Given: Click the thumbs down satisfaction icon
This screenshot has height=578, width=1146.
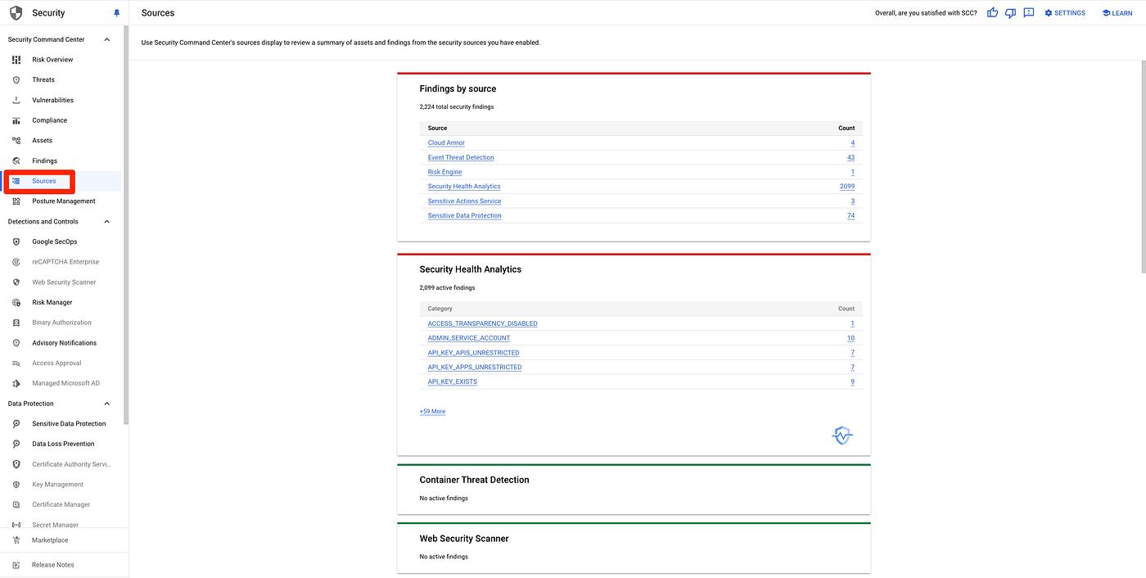Looking at the screenshot, I should coord(1010,13).
